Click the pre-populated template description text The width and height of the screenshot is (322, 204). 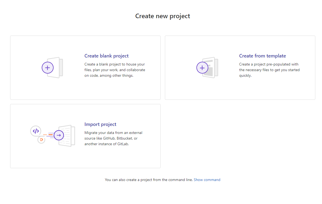269,70
